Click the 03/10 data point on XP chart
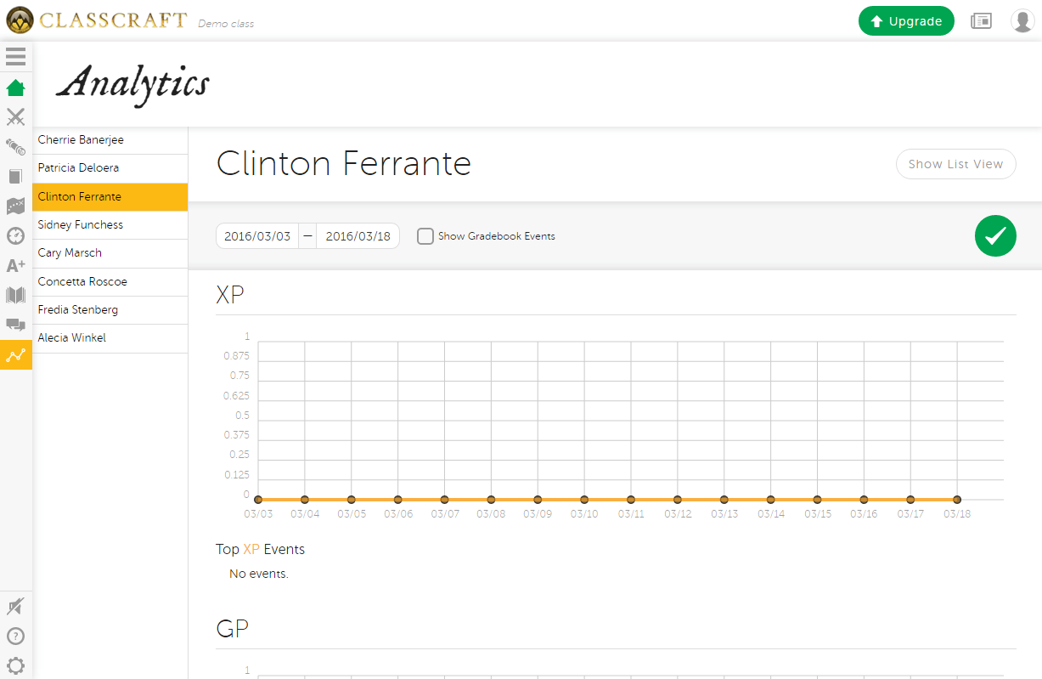The height and width of the screenshot is (679, 1042). [x=584, y=500]
